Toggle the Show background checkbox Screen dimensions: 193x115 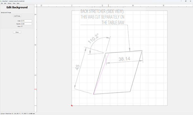pyautogui.click(x=22, y=26)
